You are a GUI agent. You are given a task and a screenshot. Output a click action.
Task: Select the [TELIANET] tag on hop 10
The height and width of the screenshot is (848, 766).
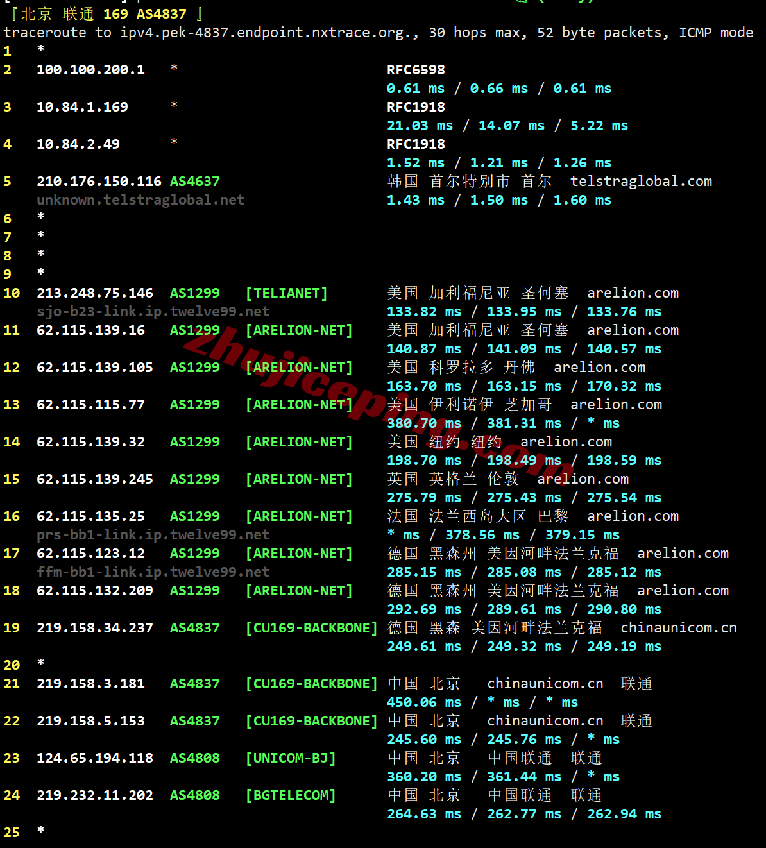click(286, 293)
